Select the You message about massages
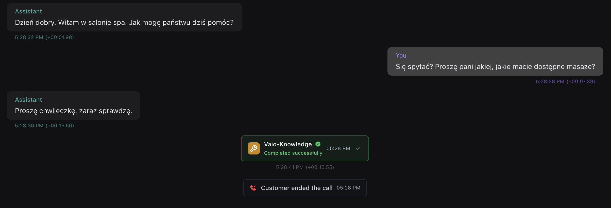This screenshot has width=611, height=208. [495, 66]
